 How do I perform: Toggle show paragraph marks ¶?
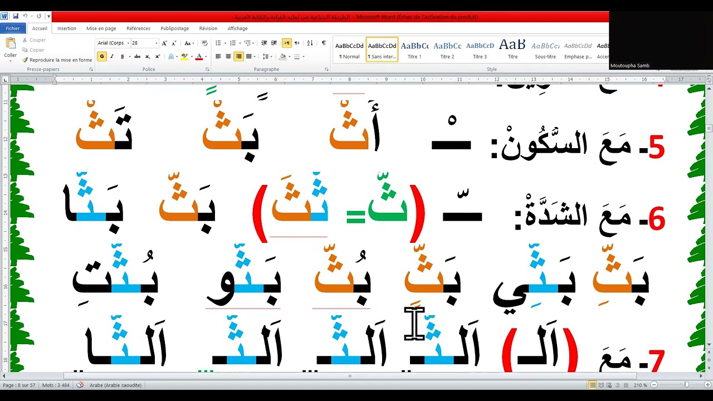click(x=324, y=43)
